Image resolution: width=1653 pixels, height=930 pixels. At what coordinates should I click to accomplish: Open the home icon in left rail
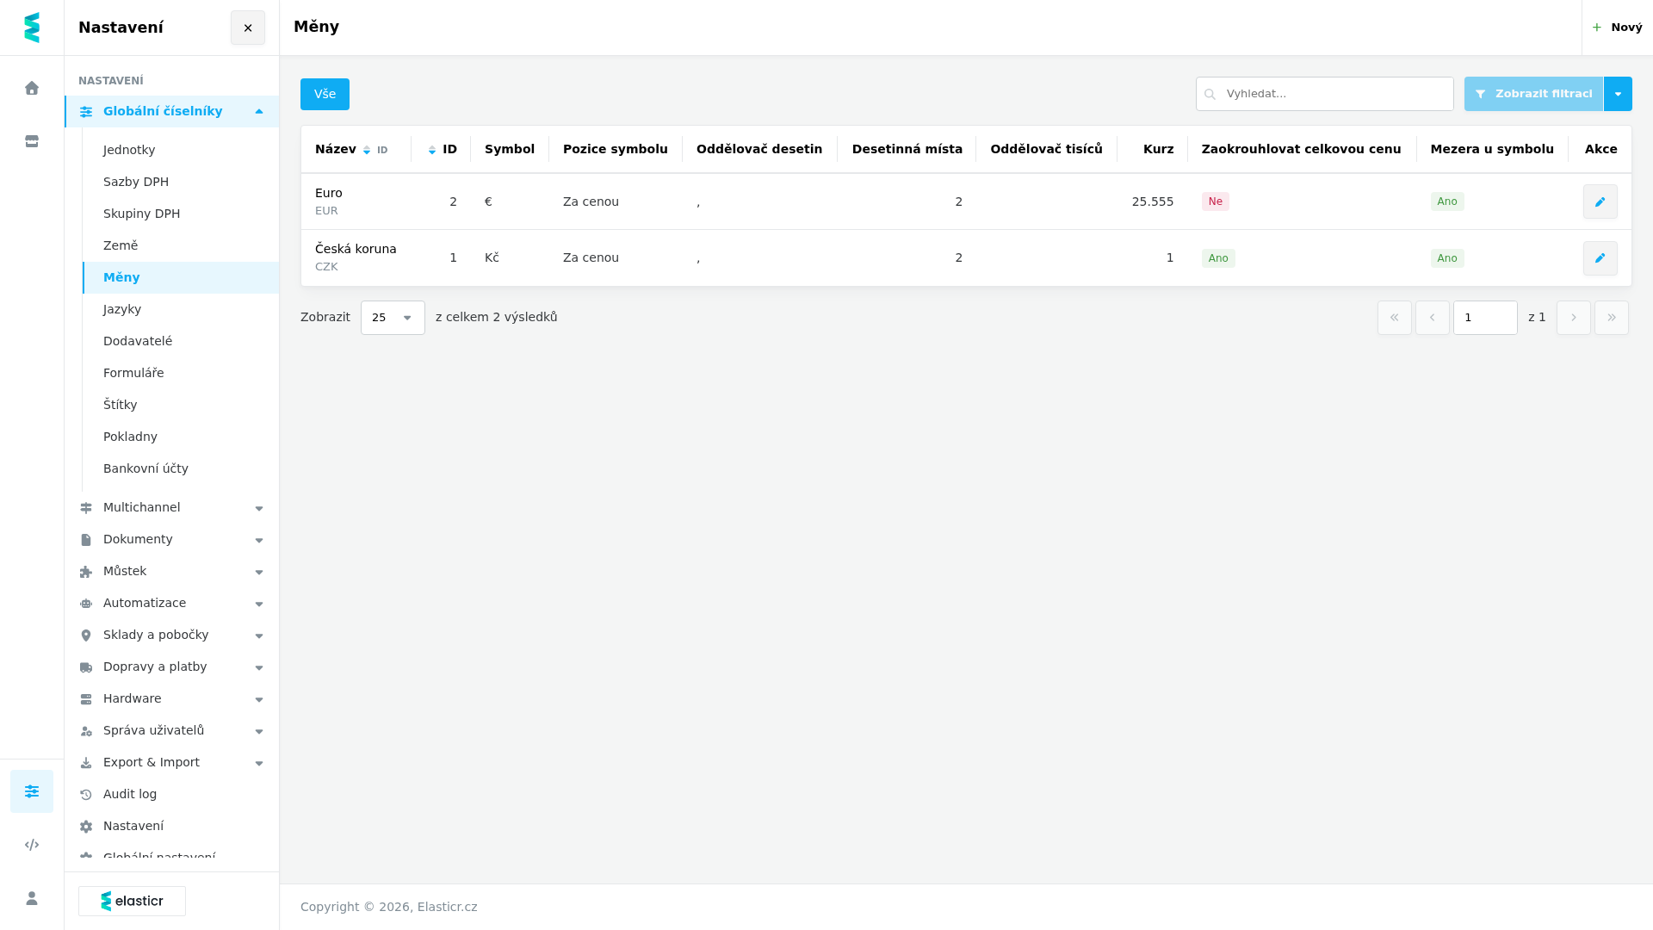click(x=32, y=88)
